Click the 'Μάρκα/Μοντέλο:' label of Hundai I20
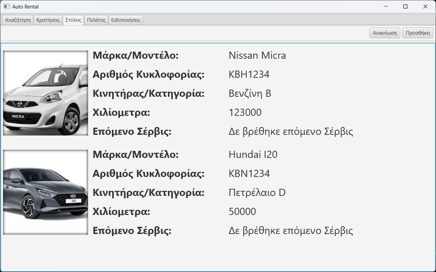The image size is (436, 272). [136, 155]
